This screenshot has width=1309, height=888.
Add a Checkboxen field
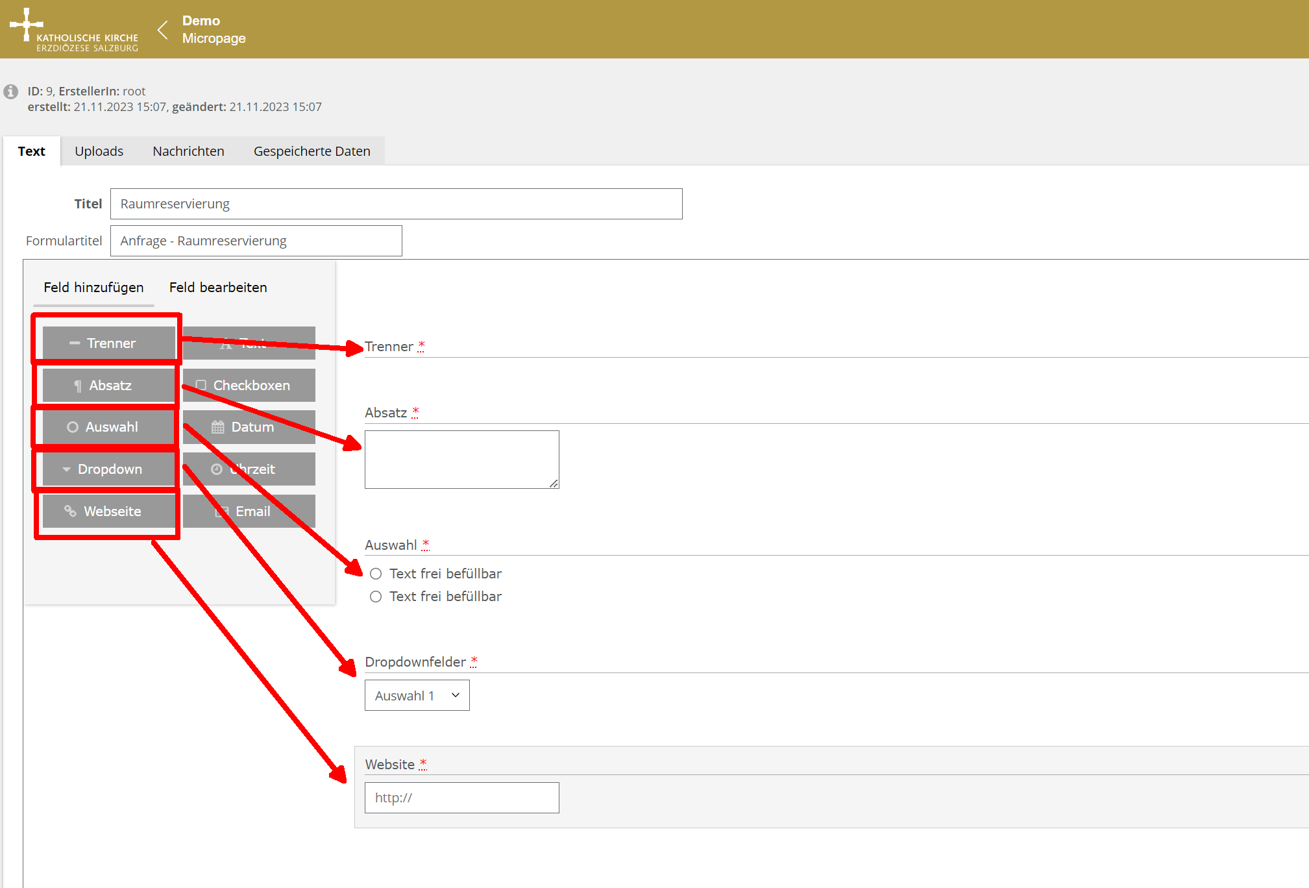coord(249,385)
